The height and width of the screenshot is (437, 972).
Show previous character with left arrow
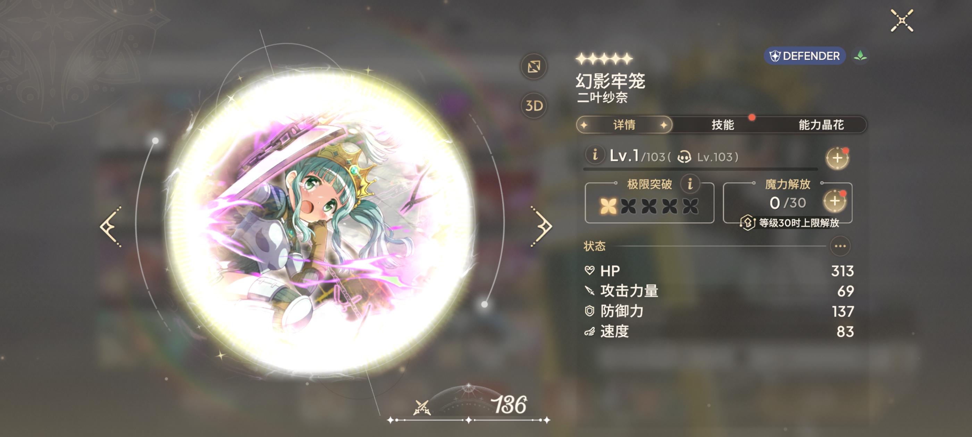(x=110, y=226)
